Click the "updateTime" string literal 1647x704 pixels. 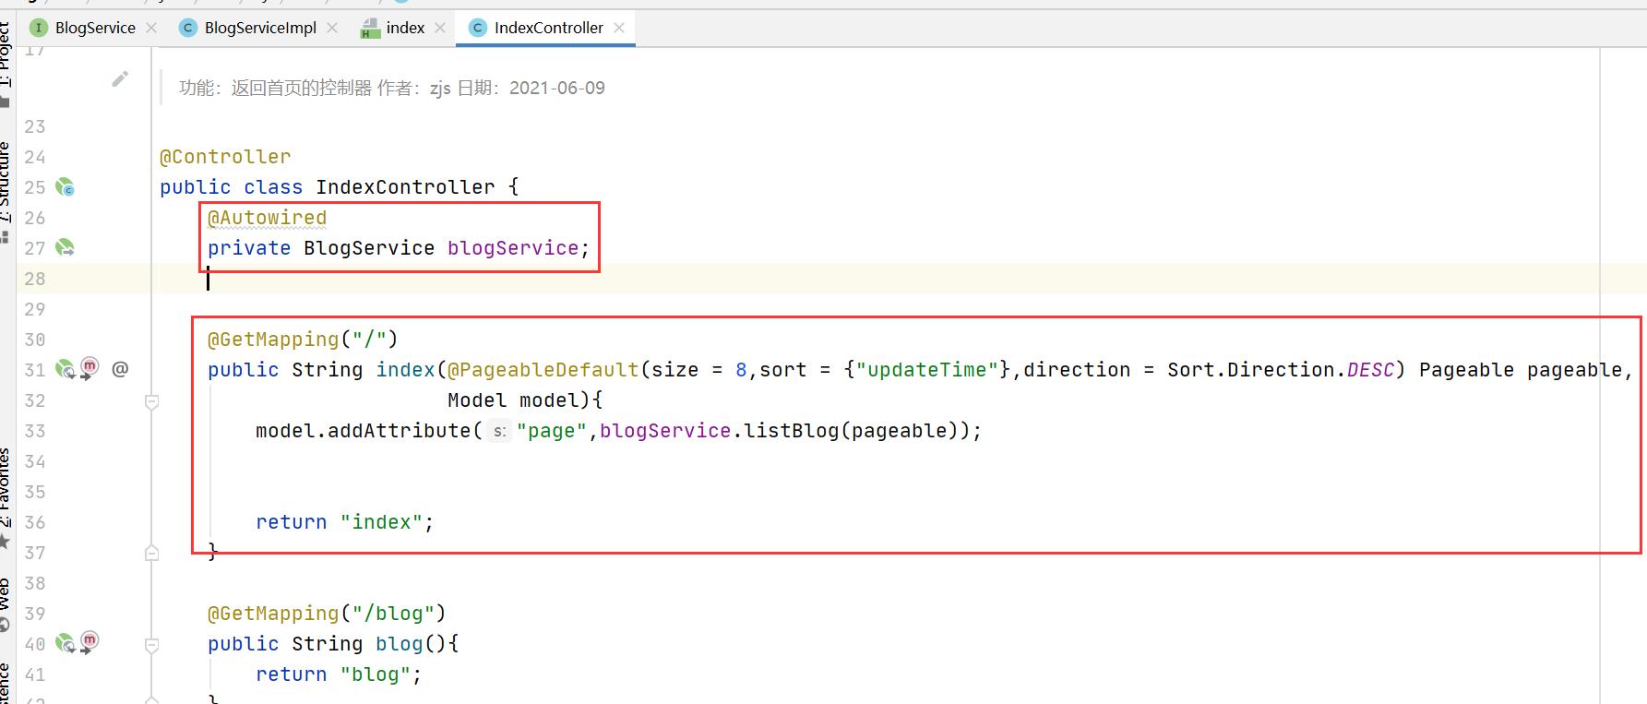pyautogui.click(x=927, y=370)
